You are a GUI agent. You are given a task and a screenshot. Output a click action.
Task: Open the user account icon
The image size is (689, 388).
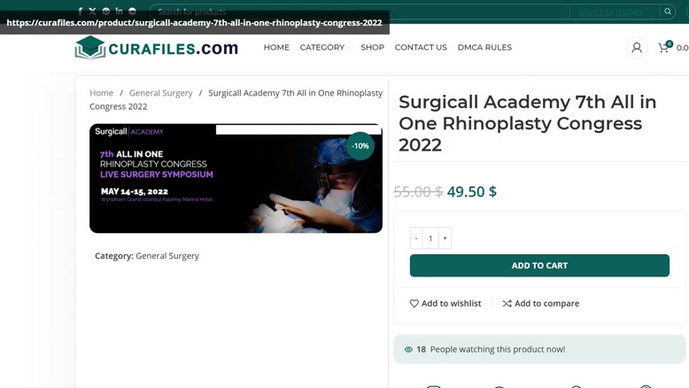point(636,48)
